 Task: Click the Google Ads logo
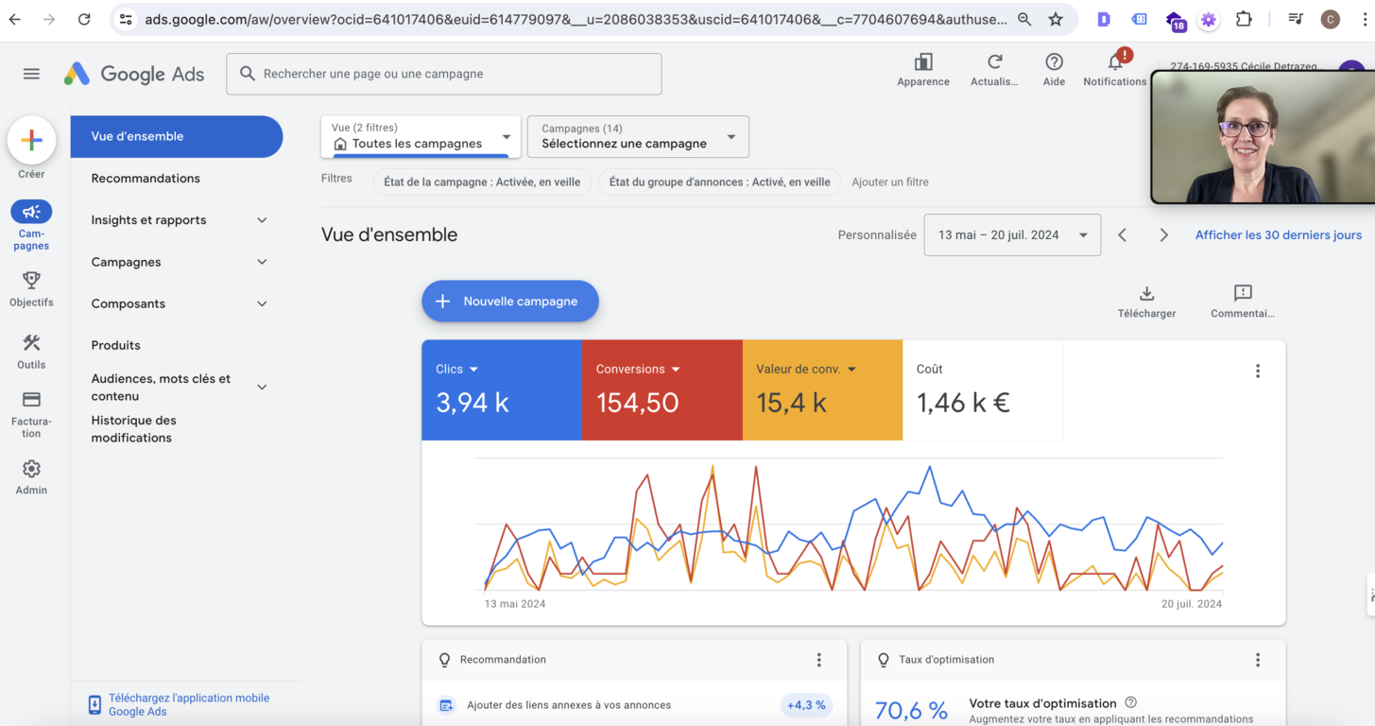(134, 74)
